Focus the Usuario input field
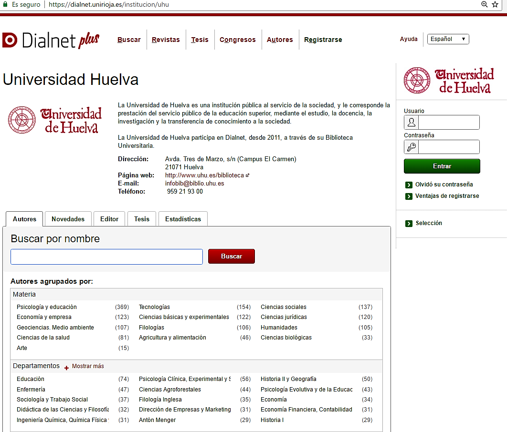 click(449, 123)
